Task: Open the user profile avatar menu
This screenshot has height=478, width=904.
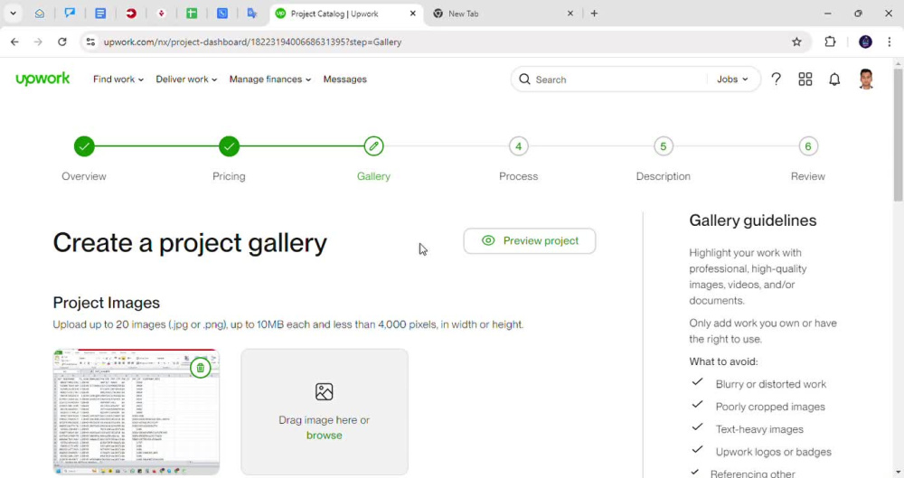Action: coord(866,79)
